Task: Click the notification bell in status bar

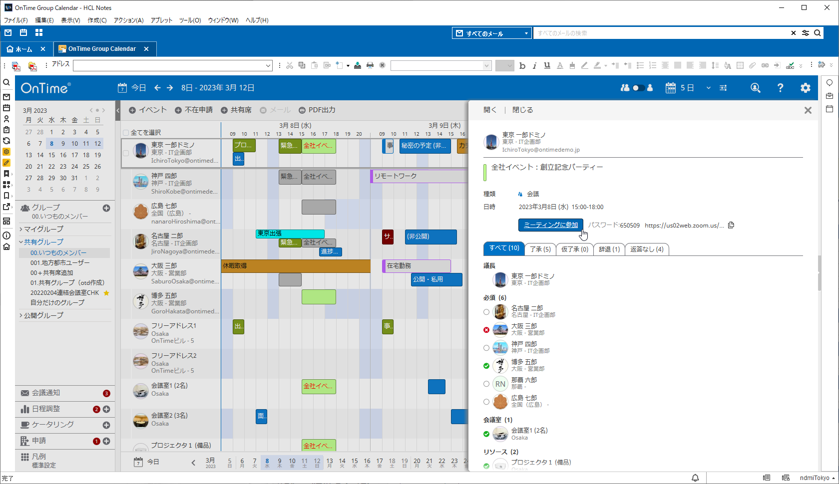Action: click(x=695, y=478)
